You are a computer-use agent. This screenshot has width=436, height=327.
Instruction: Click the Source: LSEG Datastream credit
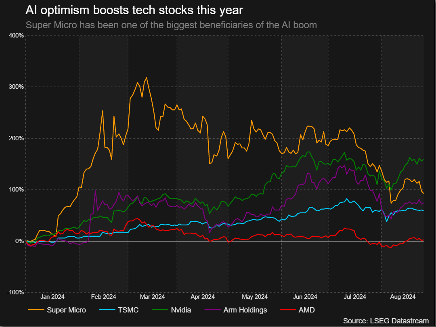(386, 321)
